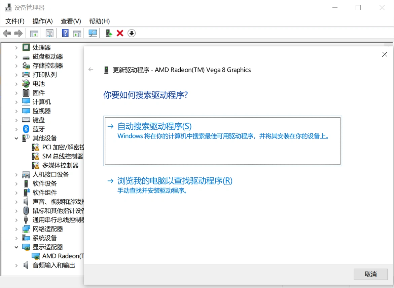Expand the 磁盘驱动器 tree node
394x288 pixels.
coord(16,57)
